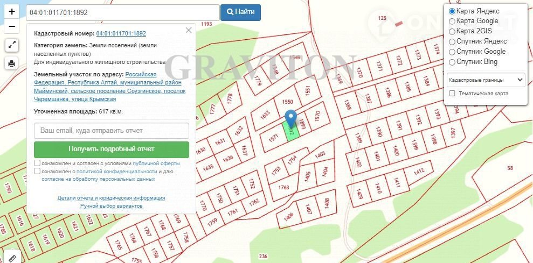
Task: Open the cadastral number 04:01:011701:1892 link
Action: pos(121,33)
